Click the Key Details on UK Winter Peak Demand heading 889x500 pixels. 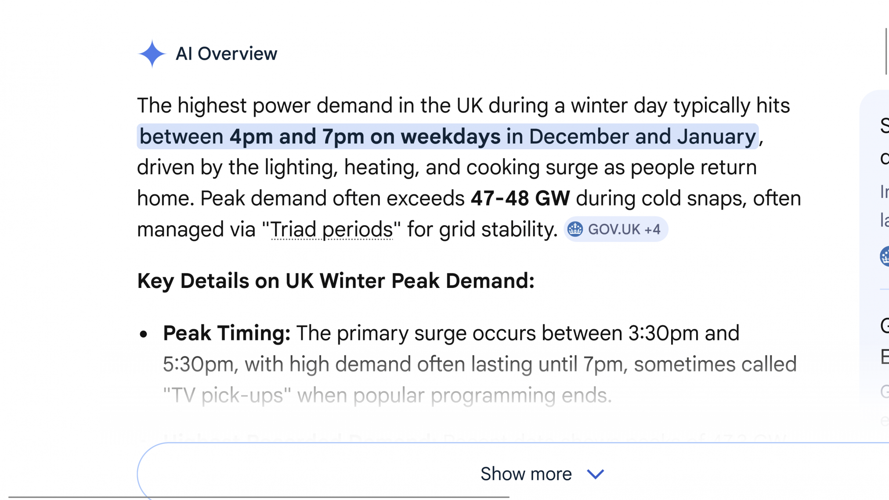tap(336, 281)
